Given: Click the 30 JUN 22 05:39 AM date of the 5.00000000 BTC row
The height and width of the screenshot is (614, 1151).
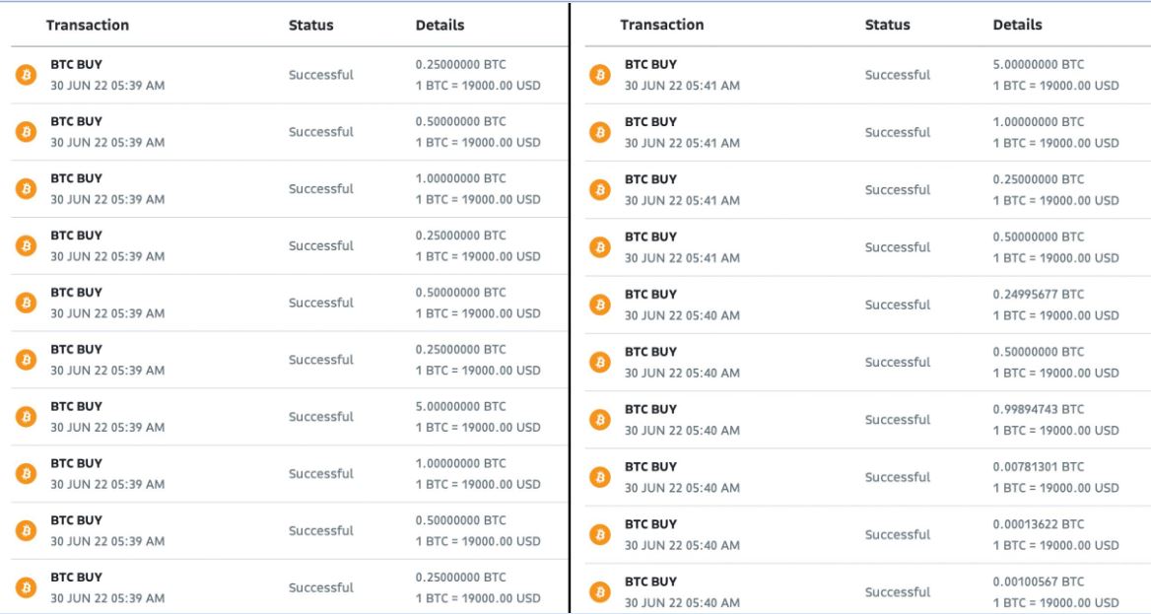Looking at the screenshot, I should [107, 428].
